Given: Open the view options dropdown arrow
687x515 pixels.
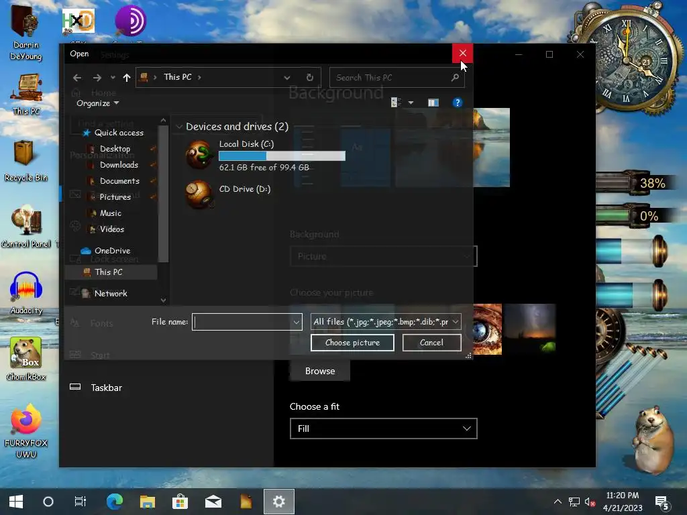Looking at the screenshot, I should (x=411, y=103).
